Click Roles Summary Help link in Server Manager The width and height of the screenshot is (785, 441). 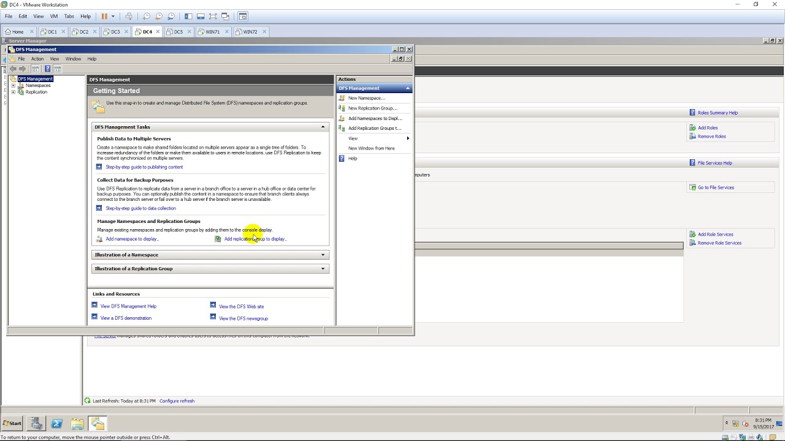[x=718, y=113]
